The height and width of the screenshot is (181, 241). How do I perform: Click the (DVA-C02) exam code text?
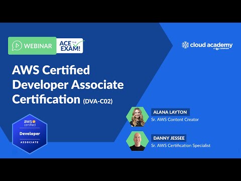(98, 101)
